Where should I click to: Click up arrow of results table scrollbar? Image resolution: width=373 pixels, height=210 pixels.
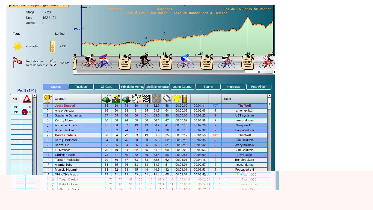[x=269, y=96]
